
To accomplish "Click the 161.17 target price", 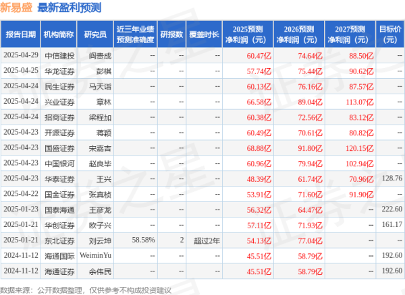I will 392,225.
